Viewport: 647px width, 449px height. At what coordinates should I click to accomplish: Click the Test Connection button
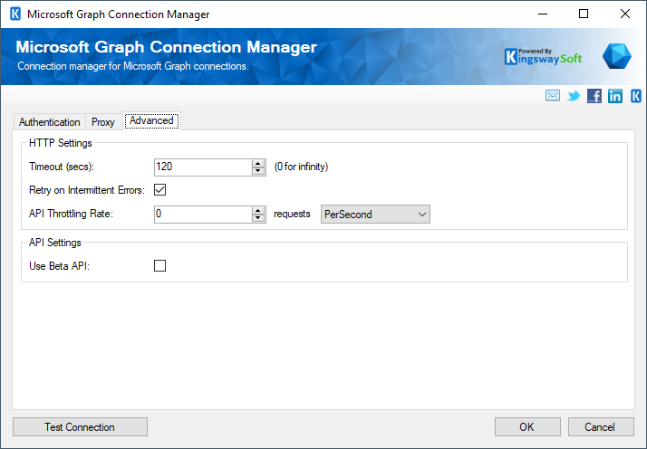tap(80, 426)
